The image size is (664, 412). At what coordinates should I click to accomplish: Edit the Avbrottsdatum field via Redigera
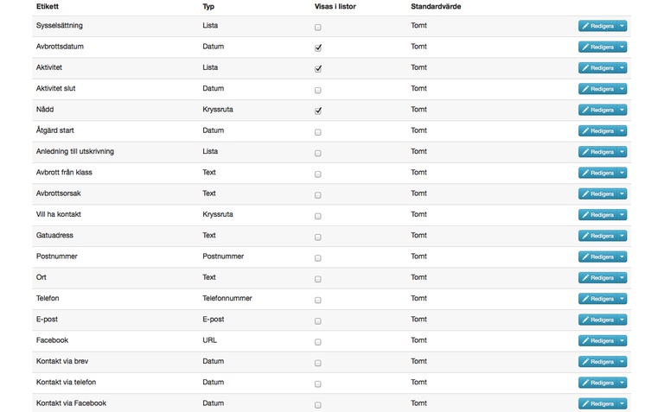pyautogui.click(x=597, y=47)
